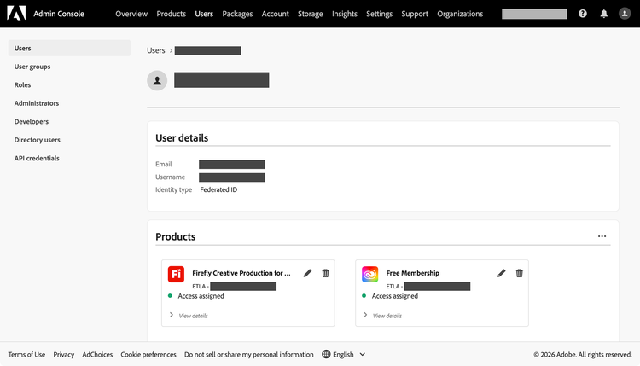Image resolution: width=640 pixels, height=366 pixels.
Task: Click the red Firefly product icon
Action: coord(176,274)
